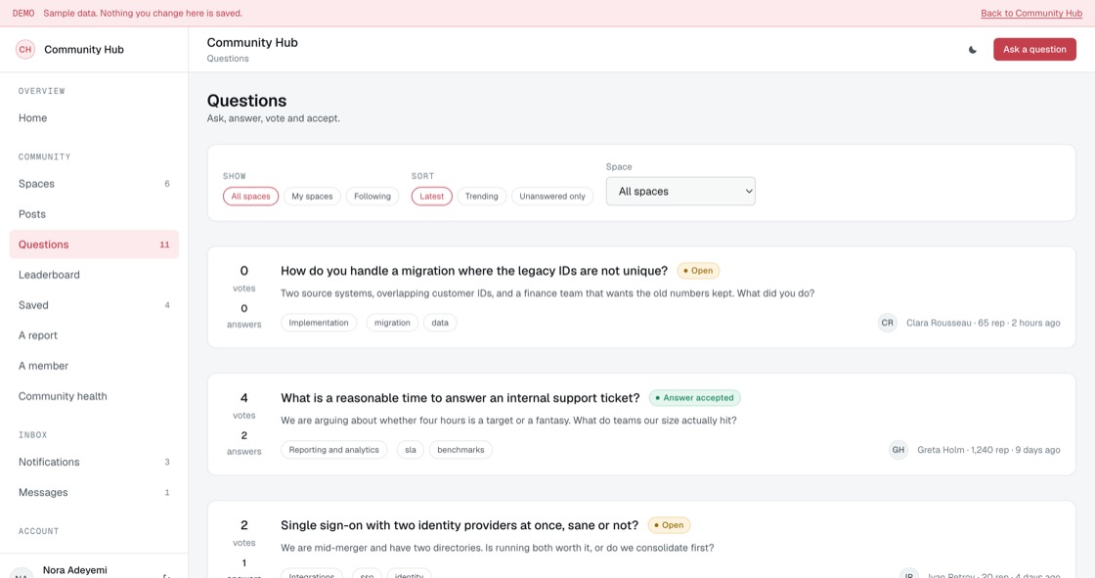Select the Following filter
Image resolution: width=1095 pixels, height=578 pixels.
click(x=372, y=197)
